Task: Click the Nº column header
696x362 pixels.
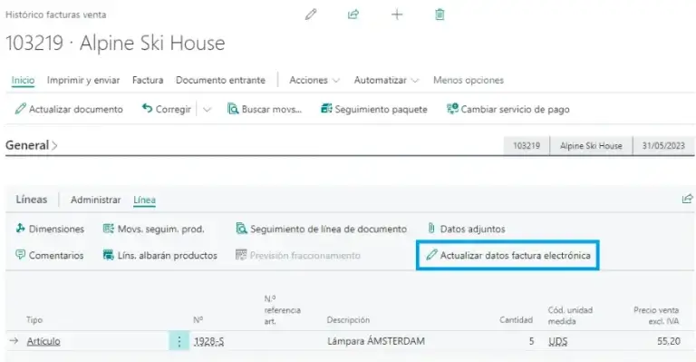Action: 198,319
